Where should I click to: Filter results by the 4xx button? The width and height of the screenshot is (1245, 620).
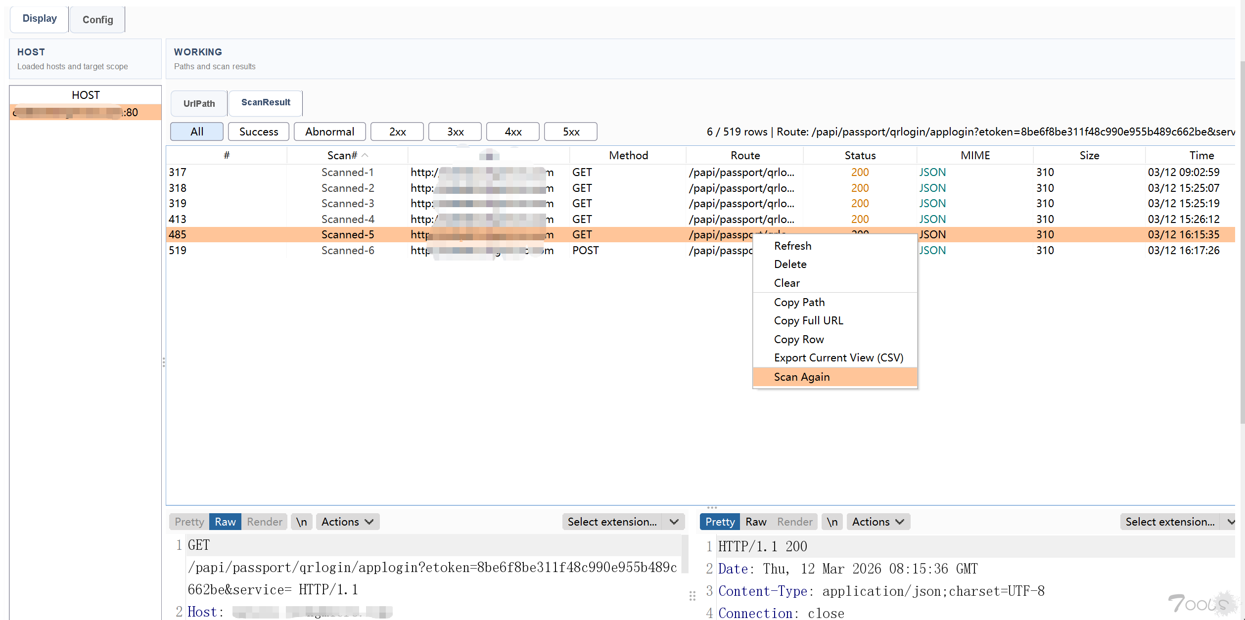coord(513,132)
